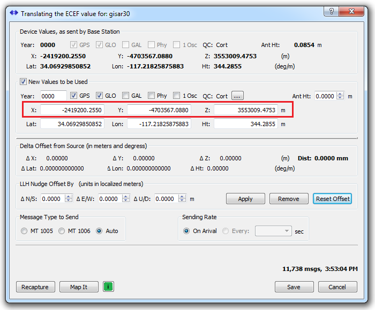
Task: Select On Arival sending rate
Action: [x=186, y=231]
